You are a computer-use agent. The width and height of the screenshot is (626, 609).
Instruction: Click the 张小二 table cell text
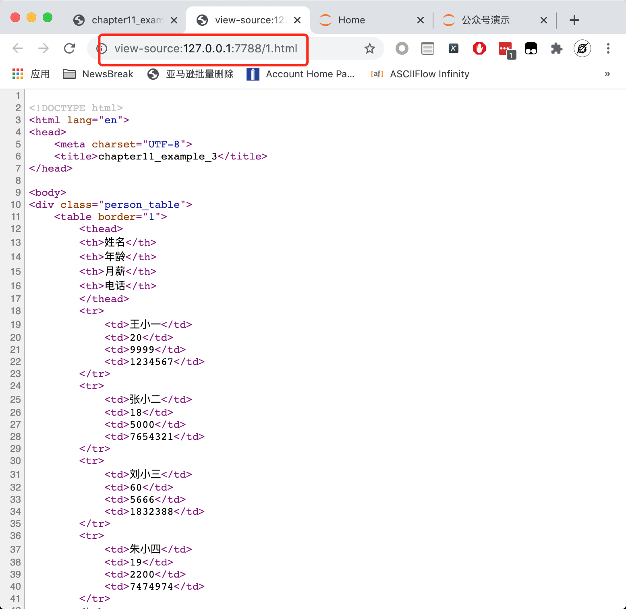(145, 399)
